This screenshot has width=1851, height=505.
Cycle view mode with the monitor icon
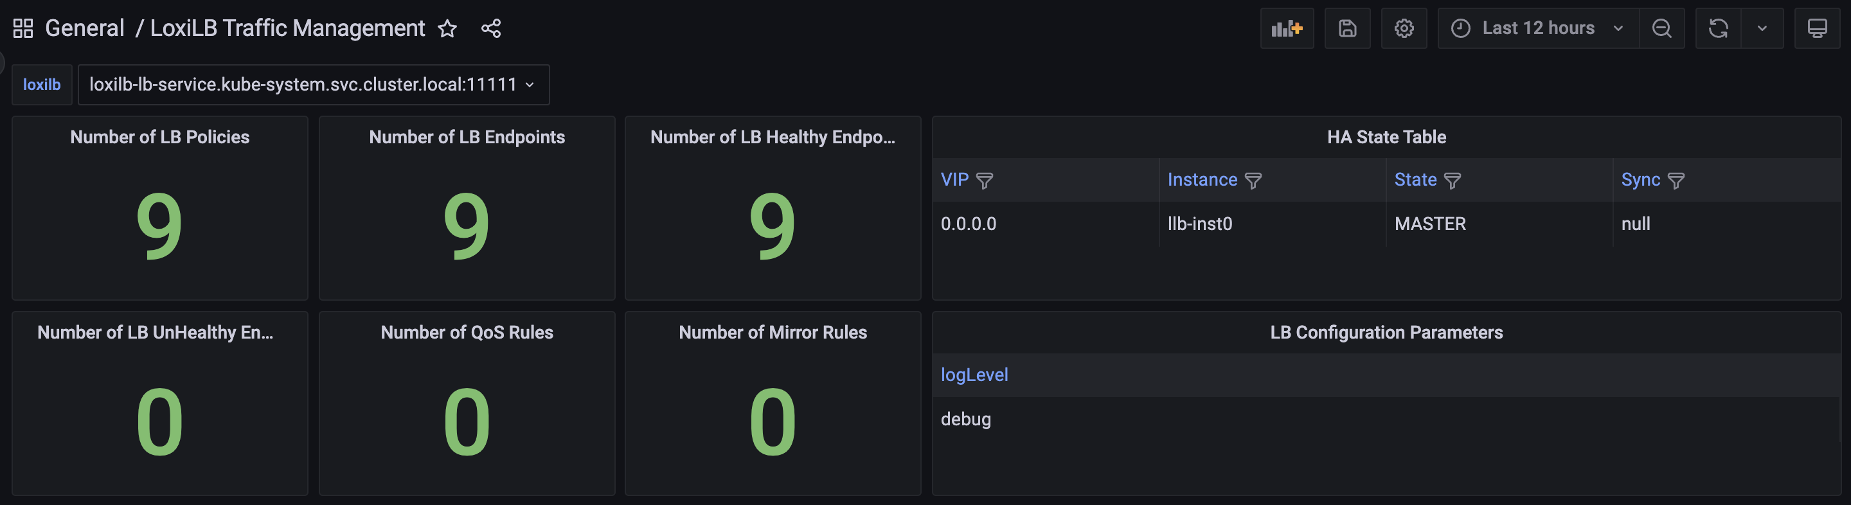[1816, 28]
